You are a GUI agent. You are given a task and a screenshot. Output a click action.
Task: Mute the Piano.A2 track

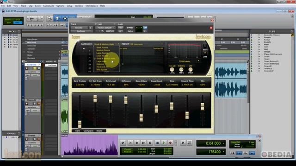tap(39, 104)
